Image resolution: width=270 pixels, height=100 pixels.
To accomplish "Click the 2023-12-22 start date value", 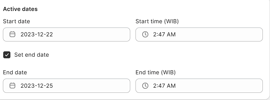I will point(37,34).
